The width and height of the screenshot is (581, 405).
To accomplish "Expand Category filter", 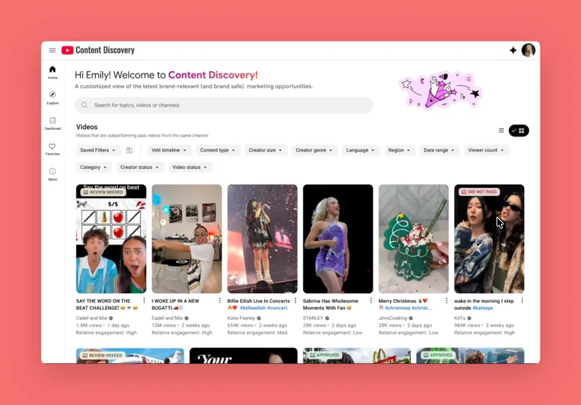I will click(94, 168).
